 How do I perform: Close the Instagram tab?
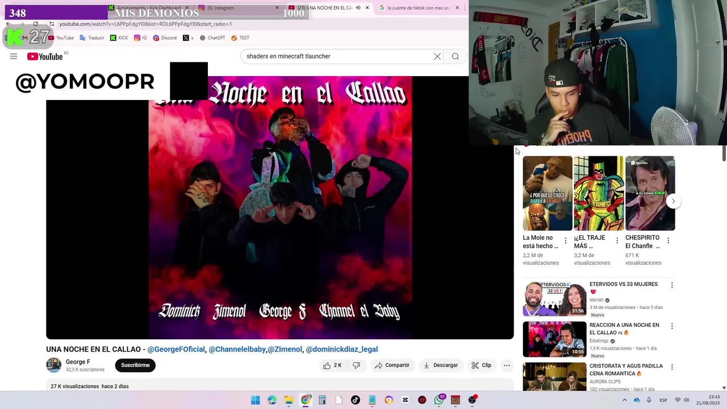277,8
